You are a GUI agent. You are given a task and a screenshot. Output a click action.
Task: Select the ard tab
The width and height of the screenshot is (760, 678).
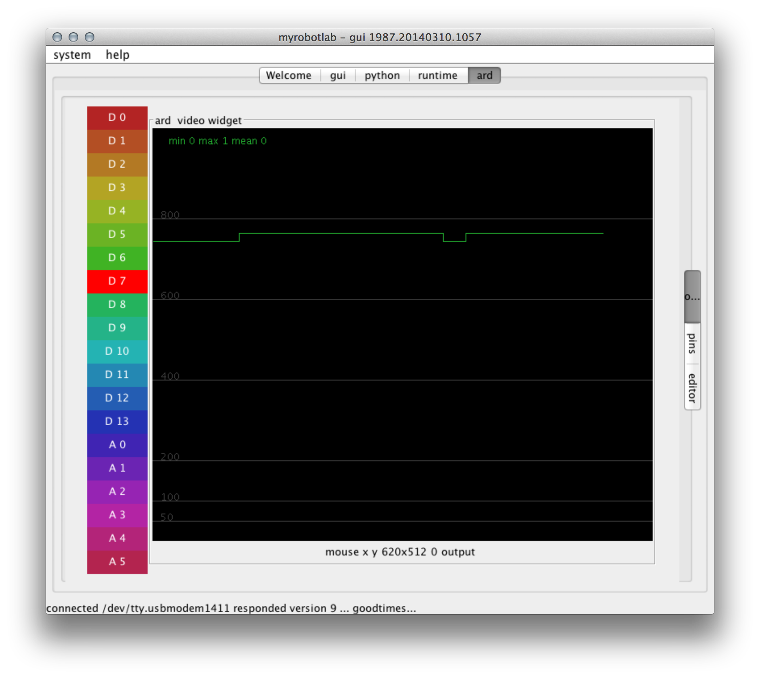(484, 75)
